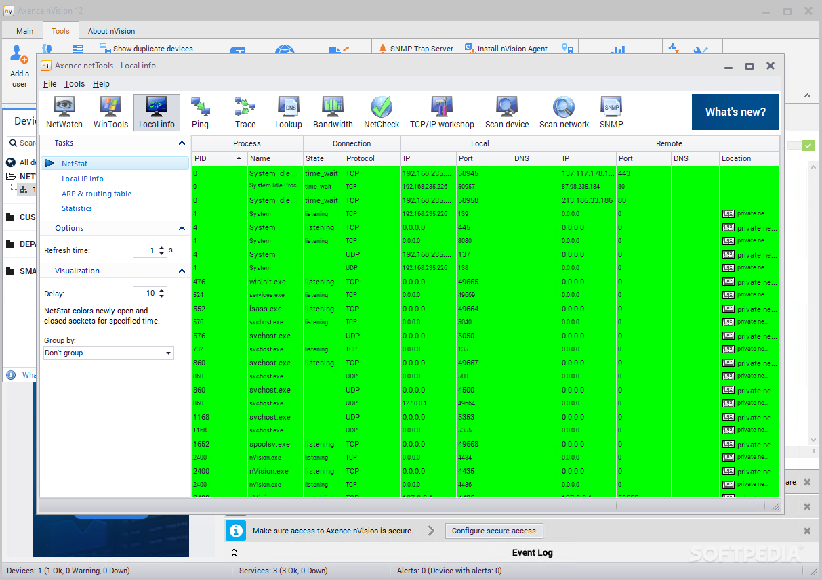The image size is (822, 580).
Task: Click the Delay input field
Action: click(146, 293)
